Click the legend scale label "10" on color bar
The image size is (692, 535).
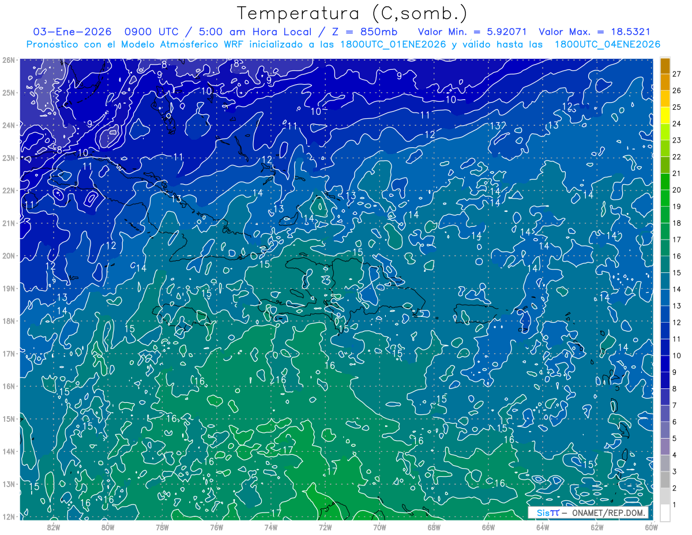(677, 356)
